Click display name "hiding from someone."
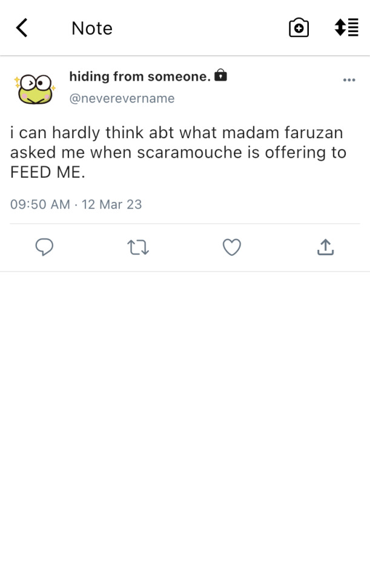The image size is (370, 582). [x=140, y=76]
